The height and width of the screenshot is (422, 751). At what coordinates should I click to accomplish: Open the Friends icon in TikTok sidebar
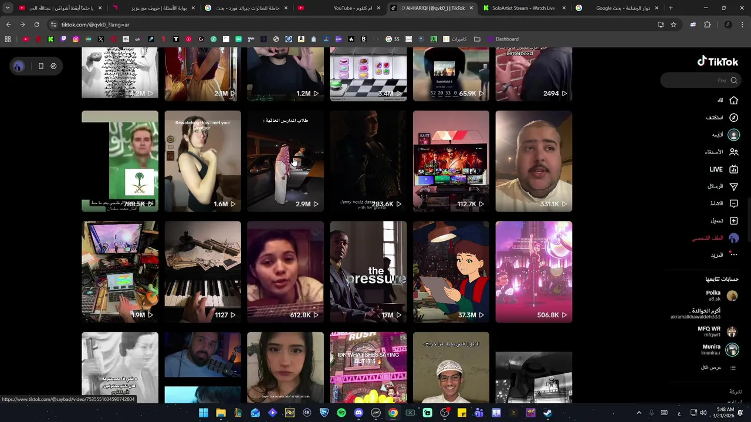tap(733, 152)
